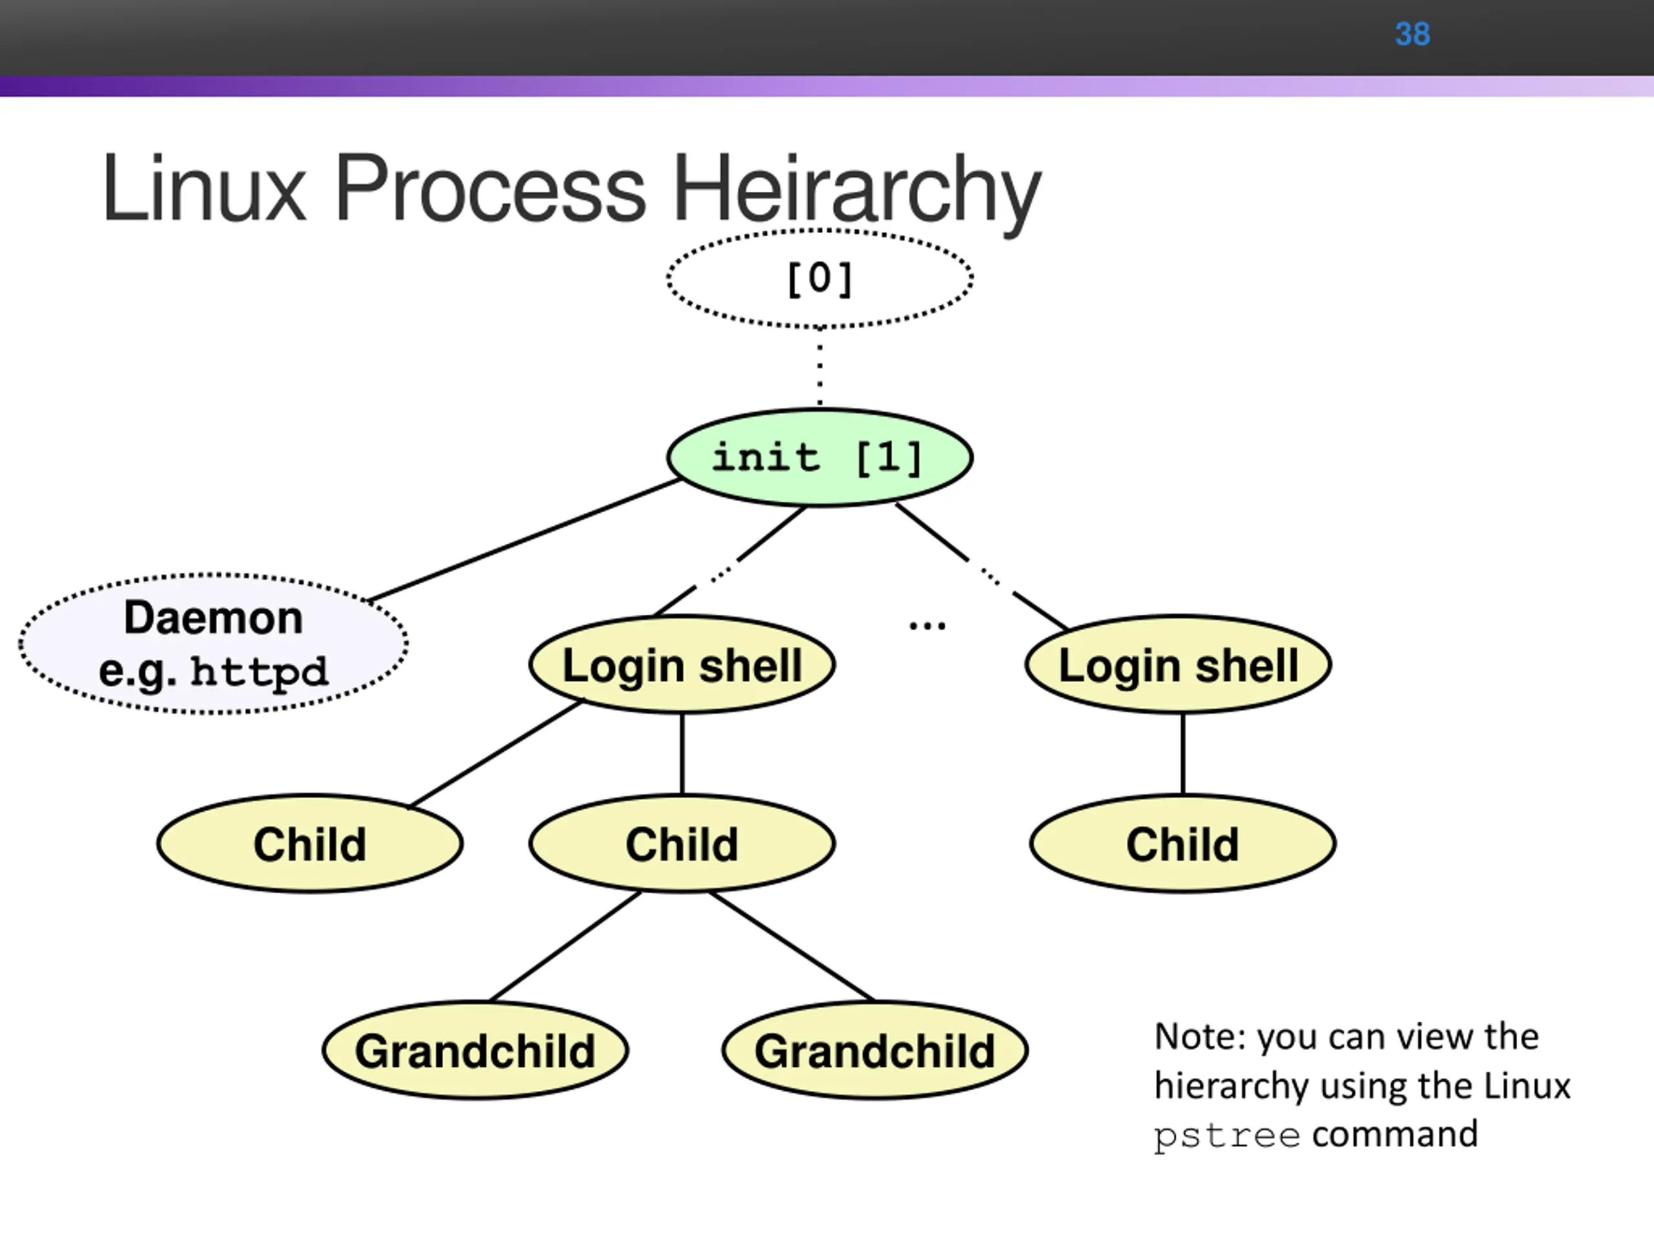The height and width of the screenshot is (1240, 1654).
Task: Select the rightmost Child node
Action: coord(1182,844)
